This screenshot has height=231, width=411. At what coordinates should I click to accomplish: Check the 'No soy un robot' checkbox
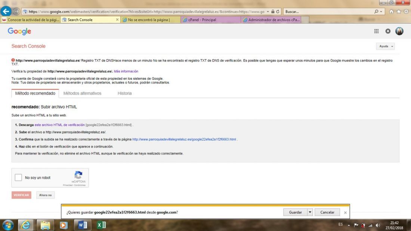tap(18, 178)
